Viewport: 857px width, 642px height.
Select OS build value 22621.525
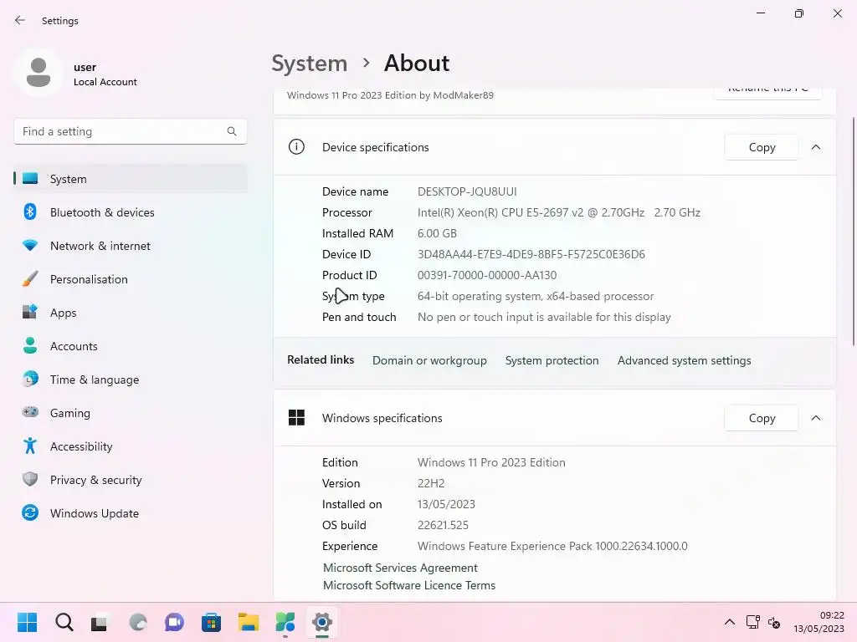[443, 525]
